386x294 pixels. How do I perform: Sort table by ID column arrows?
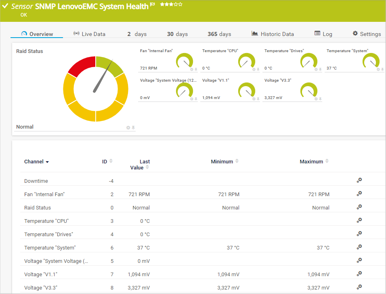(111, 161)
